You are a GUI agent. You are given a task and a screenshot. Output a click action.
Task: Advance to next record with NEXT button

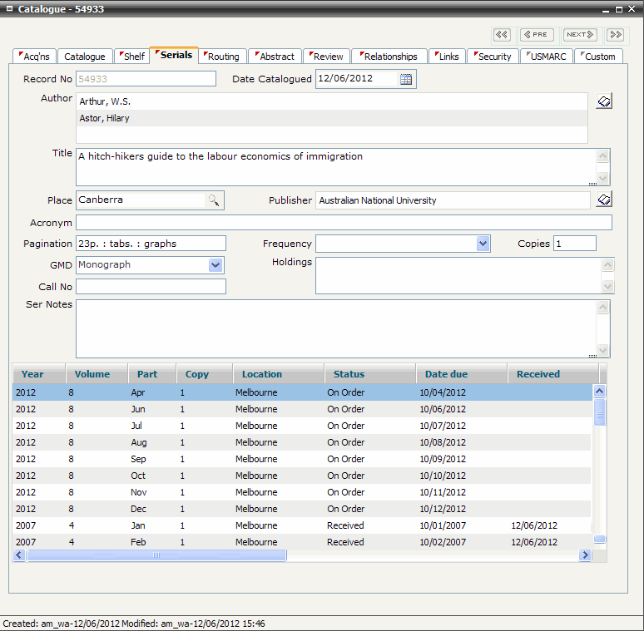click(x=579, y=35)
